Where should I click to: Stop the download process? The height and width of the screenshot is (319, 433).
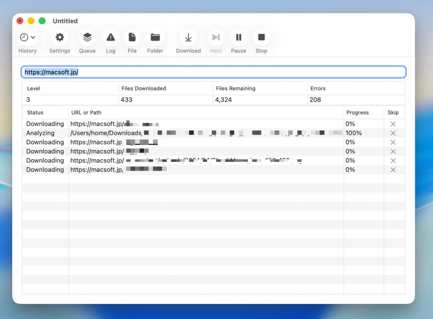pos(261,38)
